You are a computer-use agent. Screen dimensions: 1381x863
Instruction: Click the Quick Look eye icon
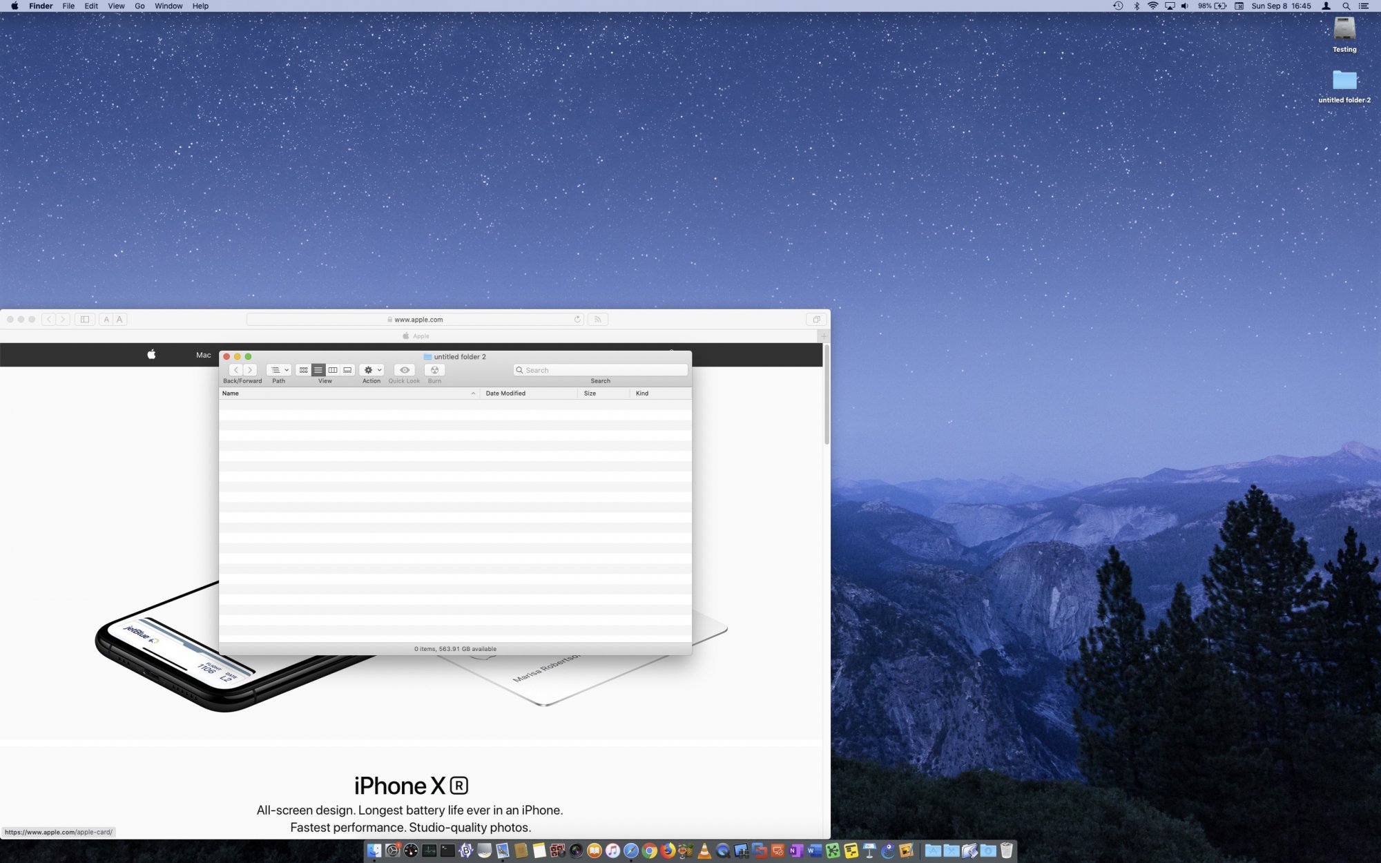tap(405, 370)
